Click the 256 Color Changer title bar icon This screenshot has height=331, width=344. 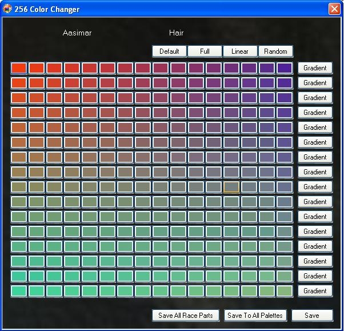[7, 9]
